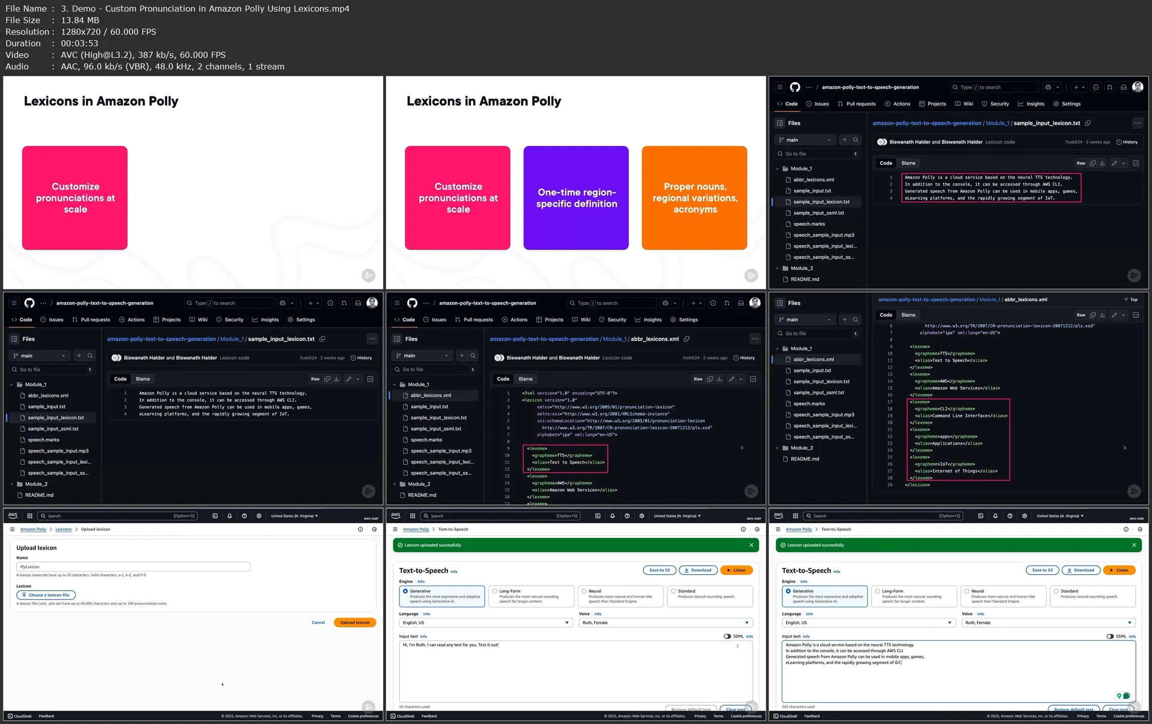Open Voice dropdown in bottom-right AWS frame
The height and width of the screenshot is (724, 1152).
pos(1049,623)
